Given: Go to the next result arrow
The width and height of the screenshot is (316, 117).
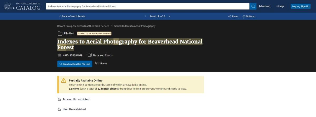Looking at the screenshot, I should coord(169,16).
